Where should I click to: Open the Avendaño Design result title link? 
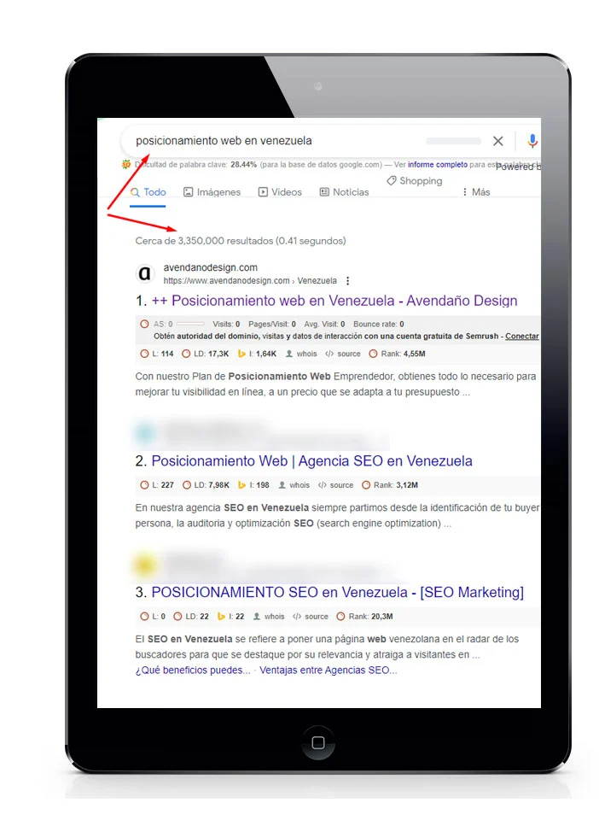[x=334, y=301]
